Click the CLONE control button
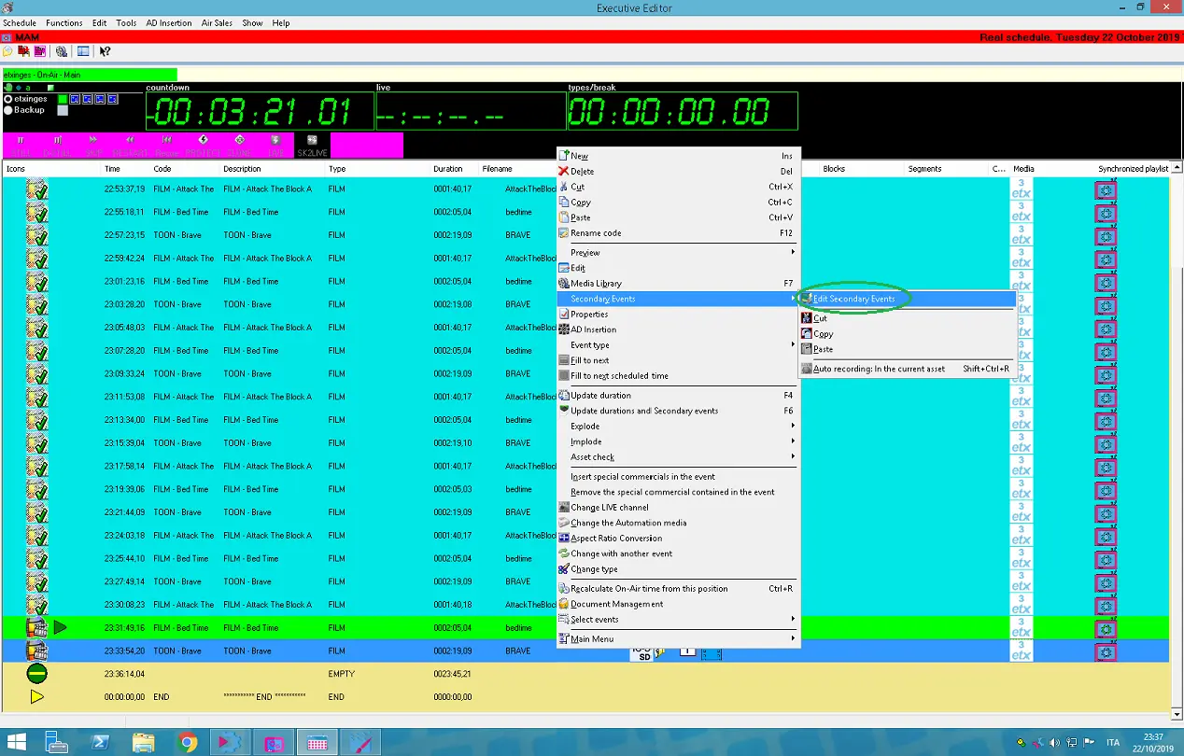Screen dimensions: 1184x756 [239, 145]
